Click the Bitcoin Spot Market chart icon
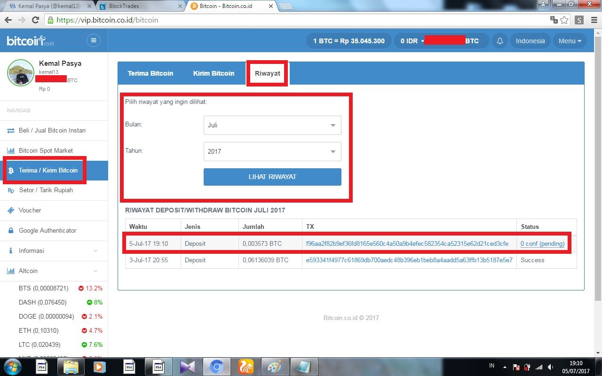Viewport: 602px width, 376px height. 10,150
